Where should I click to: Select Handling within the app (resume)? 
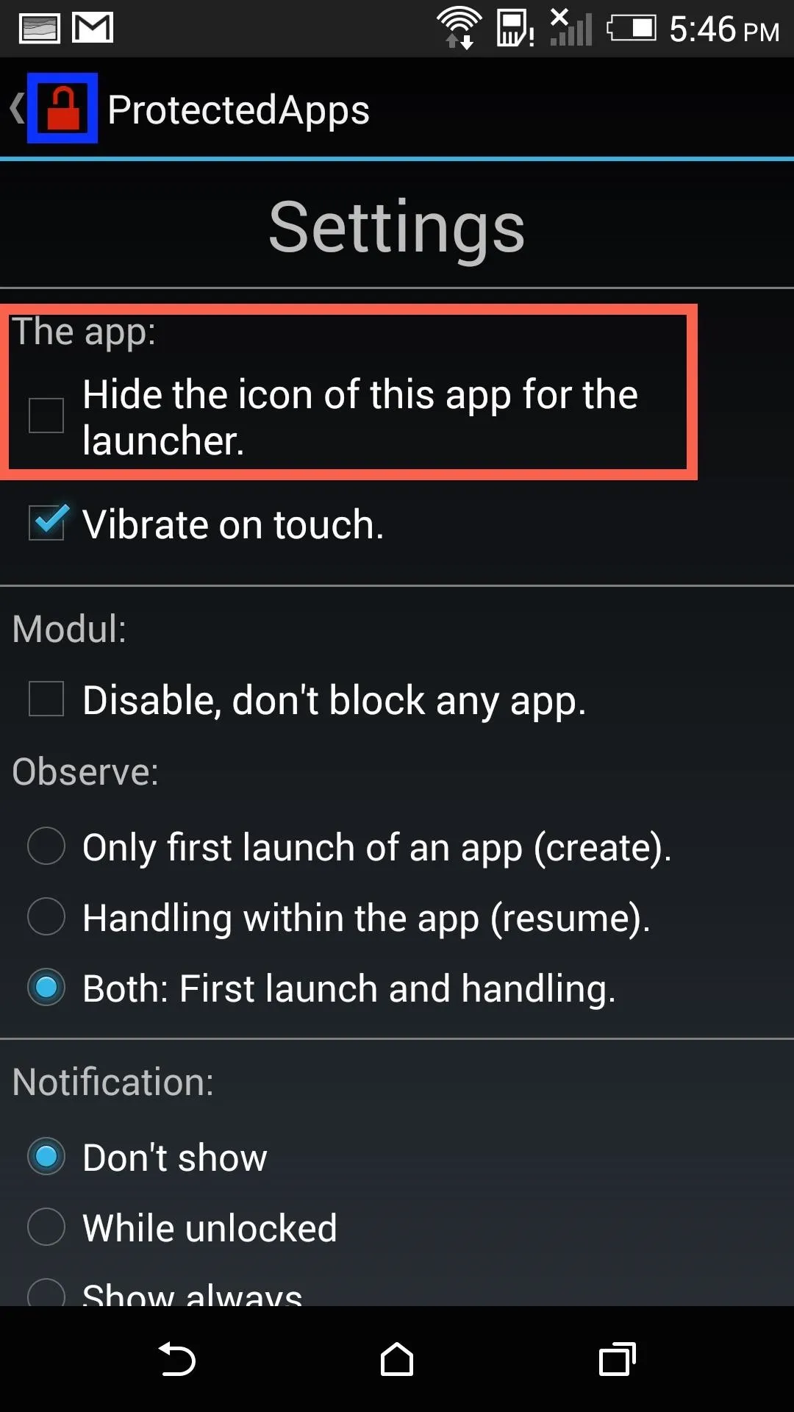(46, 916)
